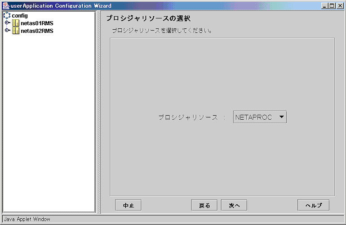Open help with the ヘルプ button
This screenshot has width=346, height=225.
point(314,205)
